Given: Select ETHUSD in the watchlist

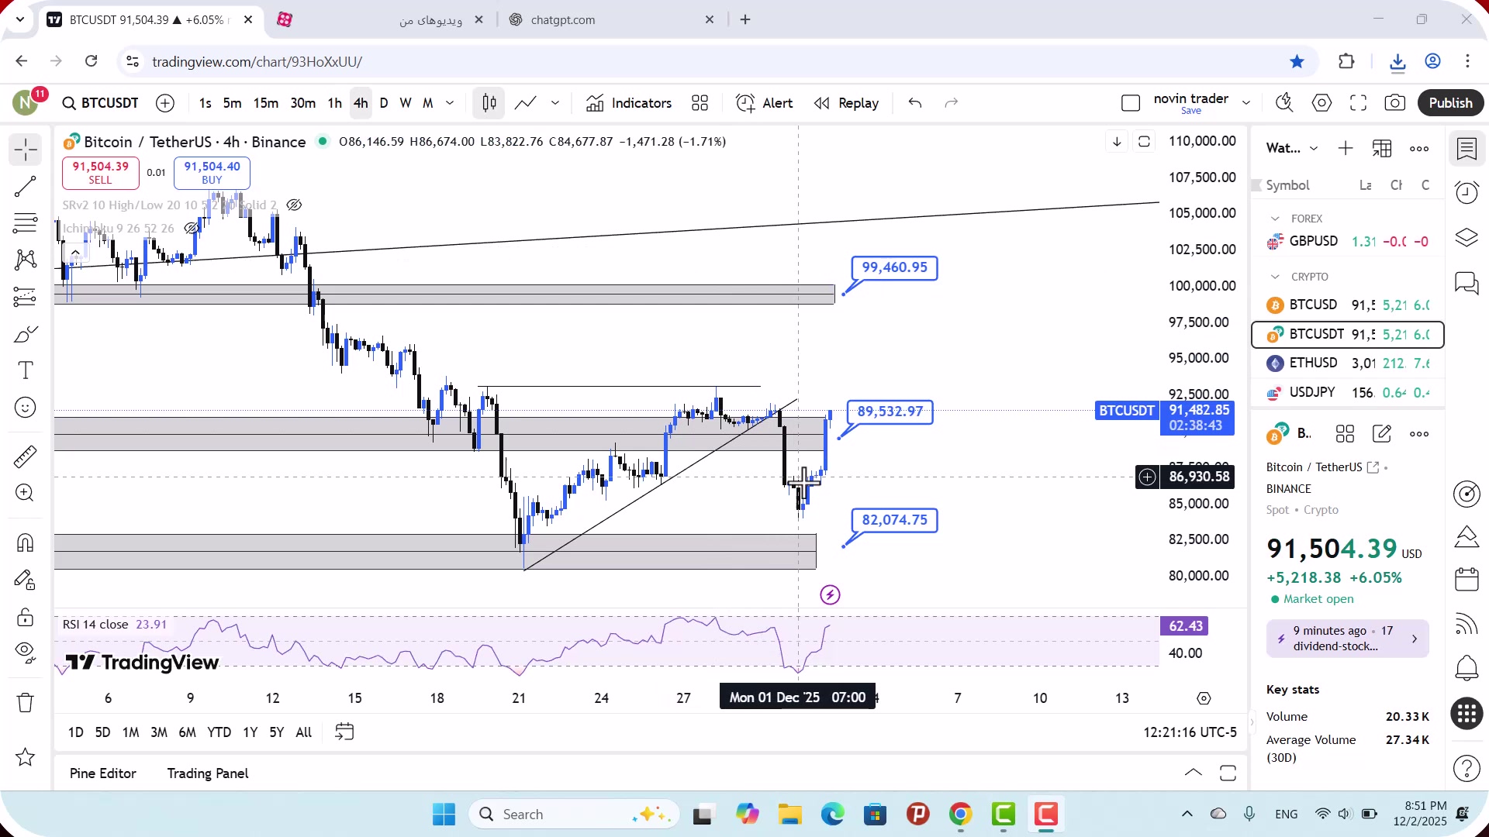Looking at the screenshot, I should (1348, 363).
